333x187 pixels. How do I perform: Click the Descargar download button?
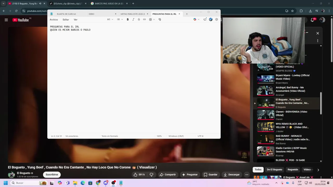(x=232, y=175)
